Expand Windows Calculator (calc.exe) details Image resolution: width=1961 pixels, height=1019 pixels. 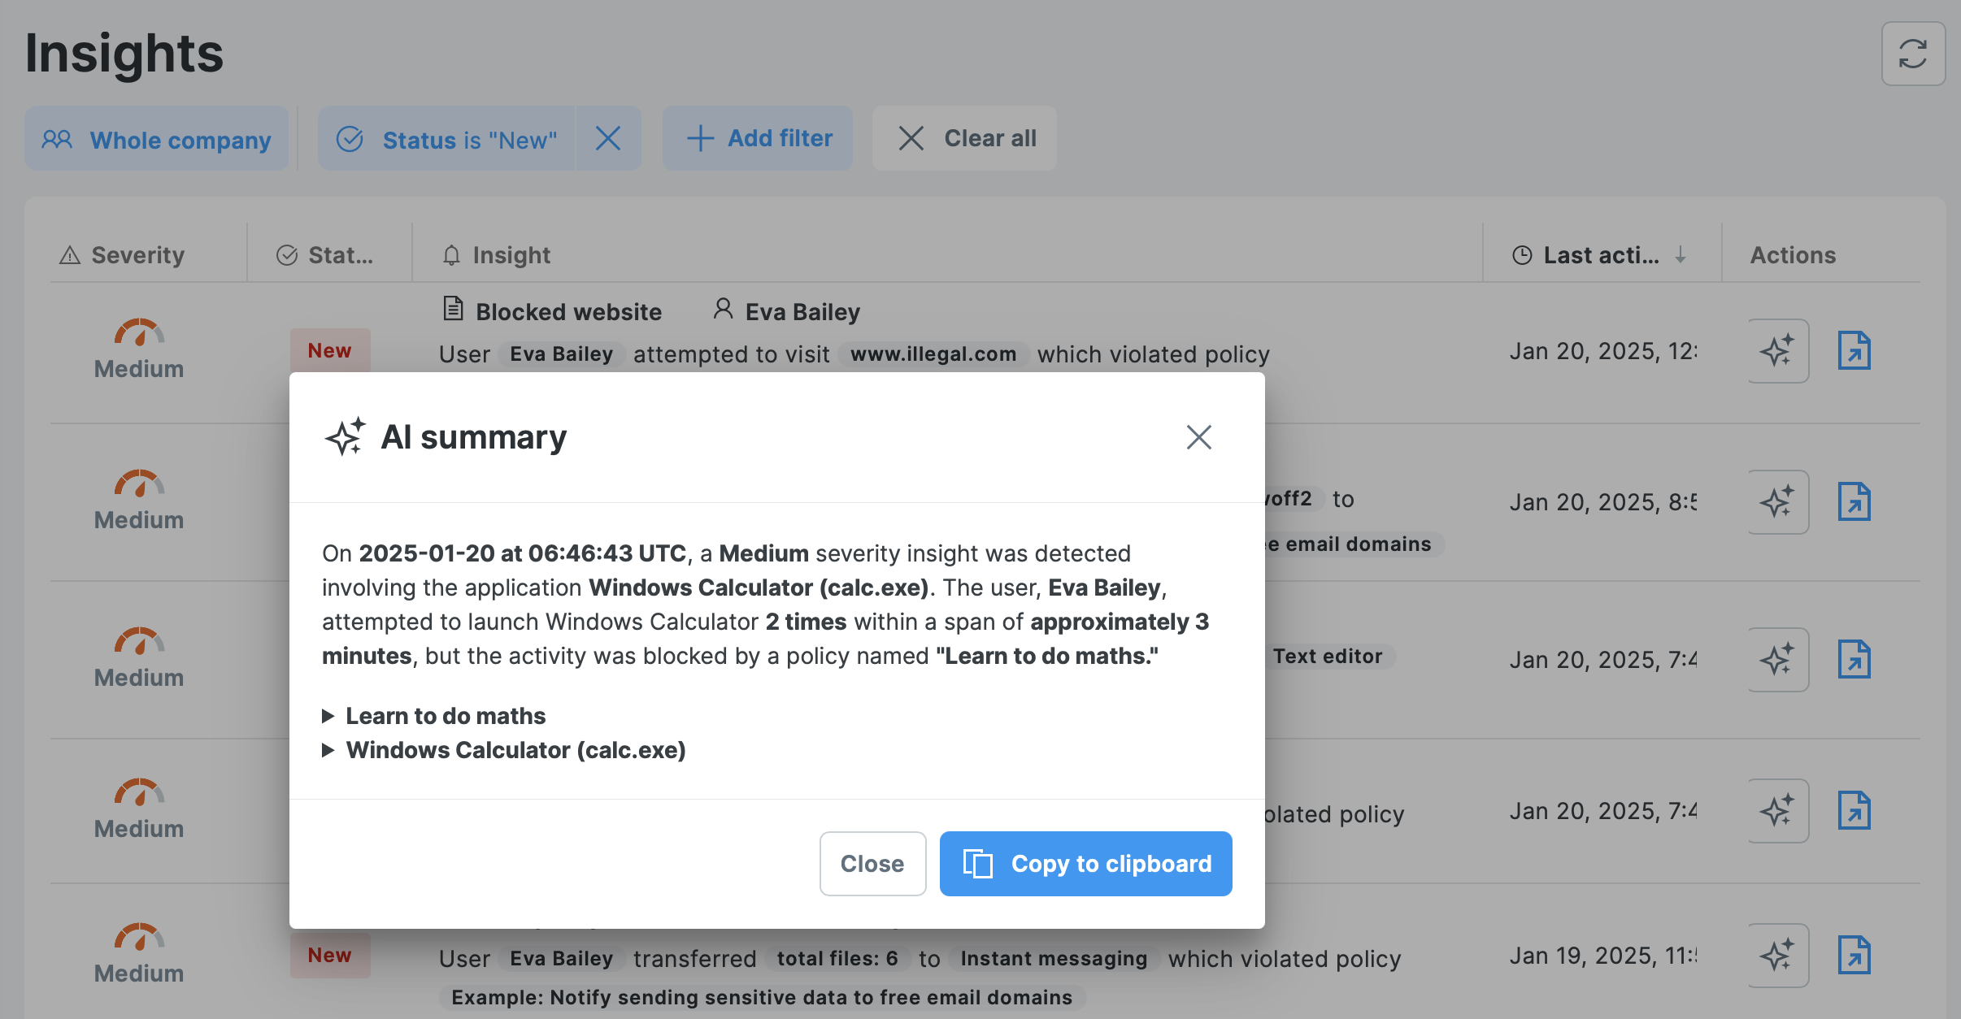(x=504, y=750)
